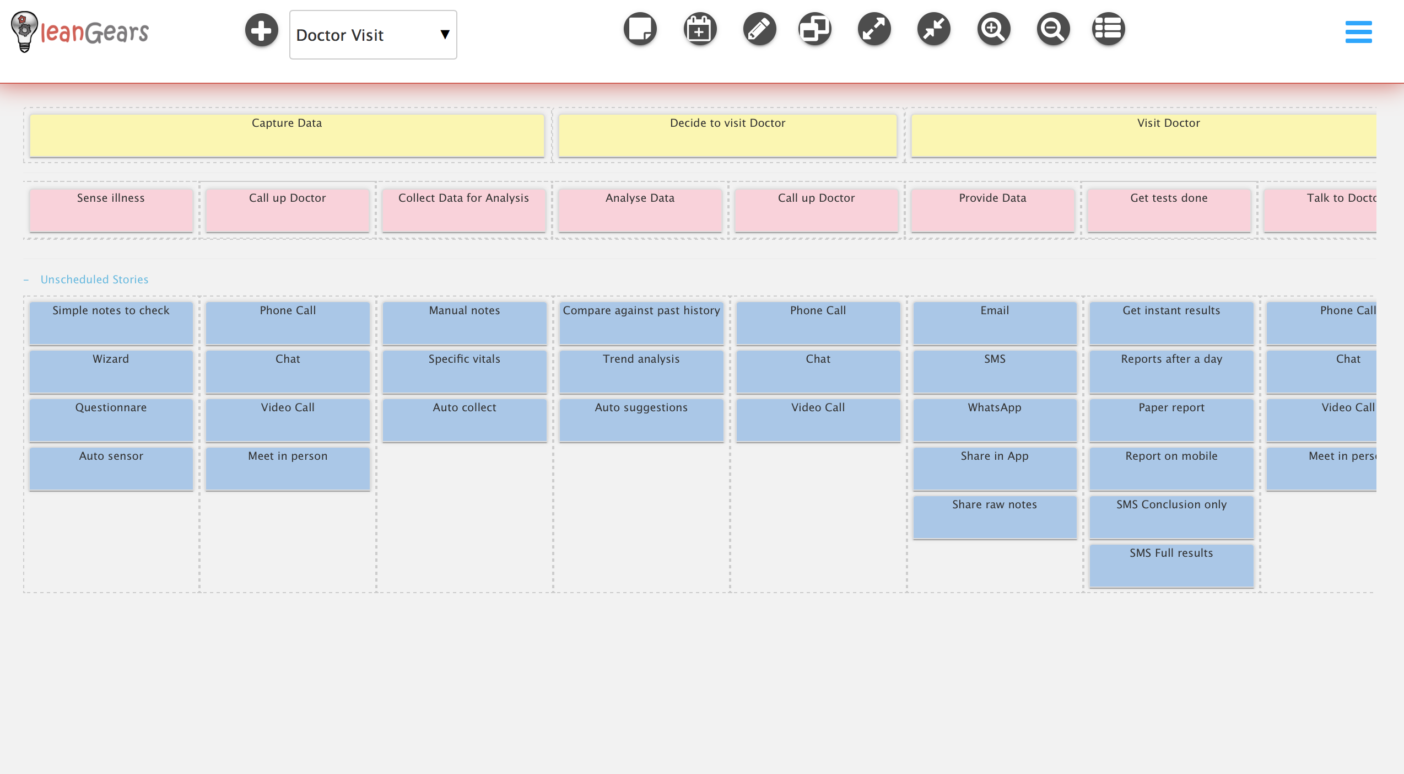Click the sticky note toolbar icon
Image resolution: width=1404 pixels, height=774 pixels.
(x=640, y=29)
